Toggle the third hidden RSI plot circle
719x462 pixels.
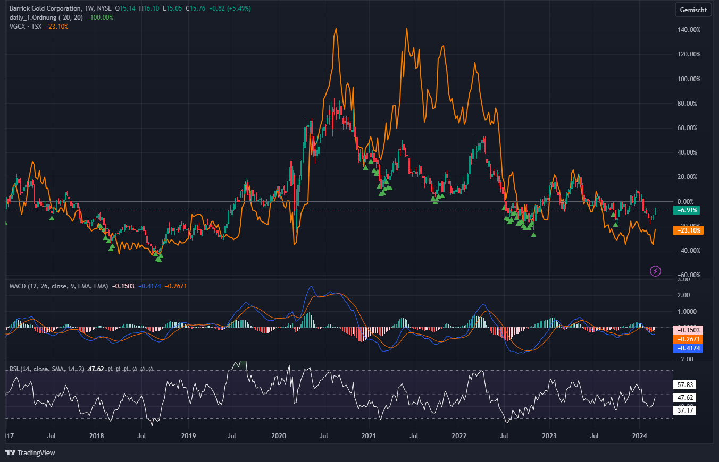pyautogui.click(x=126, y=369)
